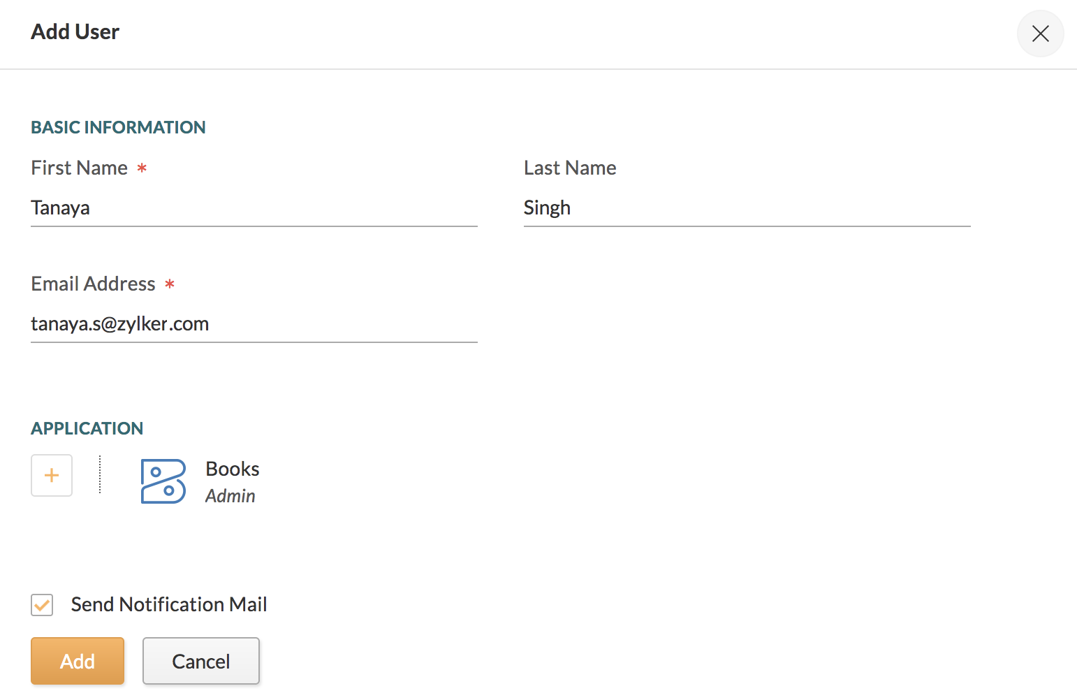Click the Books application icon

pyautogui.click(x=163, y=481)
